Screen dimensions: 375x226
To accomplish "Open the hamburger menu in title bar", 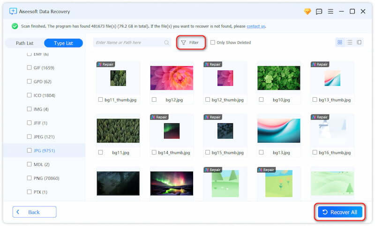I will tap(330, 11).
